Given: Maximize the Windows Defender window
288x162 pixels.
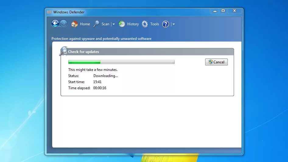Looking at the screenshot, I should (x=223, y=11).
